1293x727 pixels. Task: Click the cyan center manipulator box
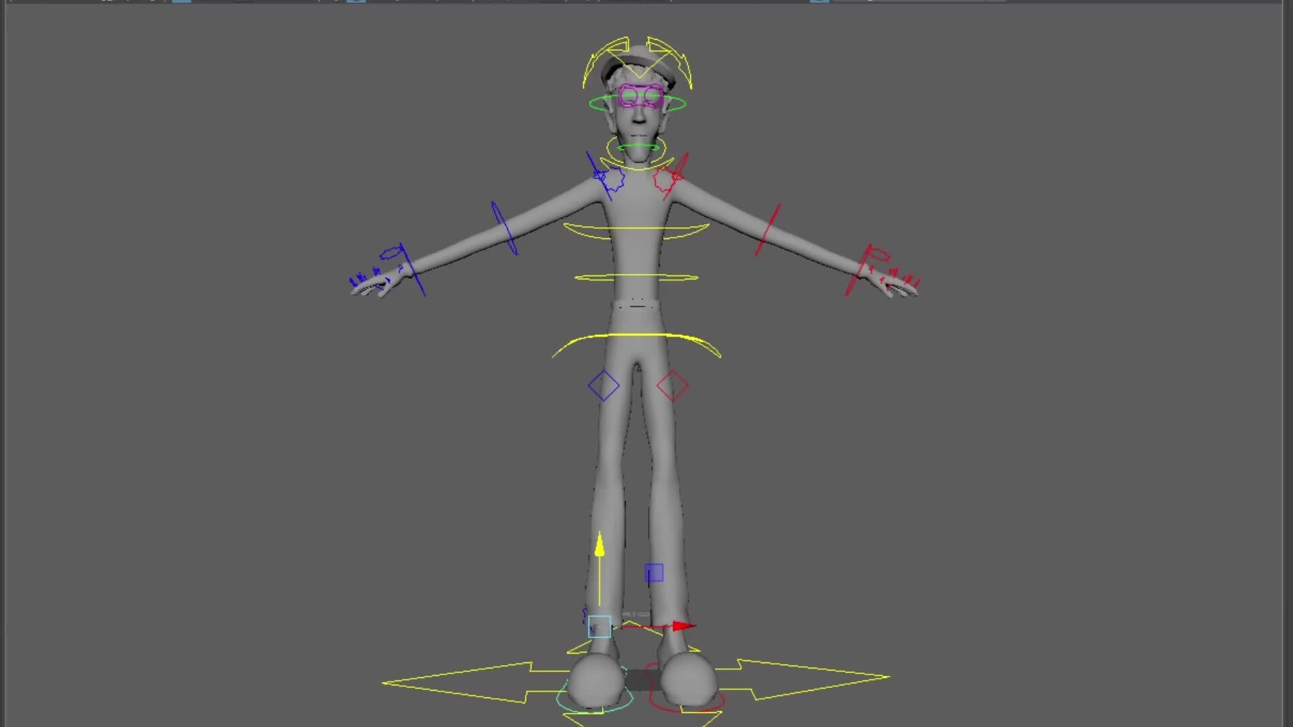tap(599, 627)
